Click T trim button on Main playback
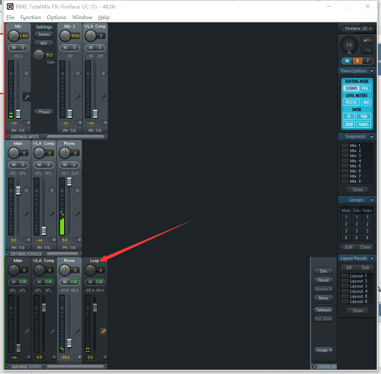 click(26, 191)
